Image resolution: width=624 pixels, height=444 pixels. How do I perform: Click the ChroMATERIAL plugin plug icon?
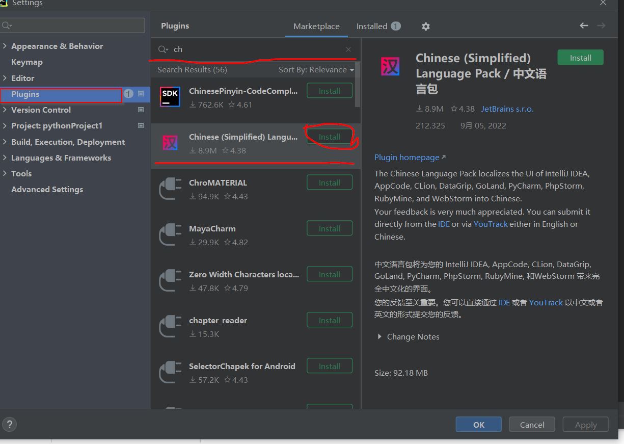170,189
